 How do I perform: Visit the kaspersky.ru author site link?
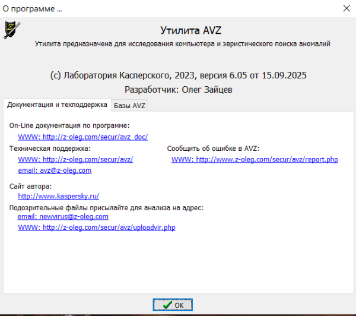59,196
